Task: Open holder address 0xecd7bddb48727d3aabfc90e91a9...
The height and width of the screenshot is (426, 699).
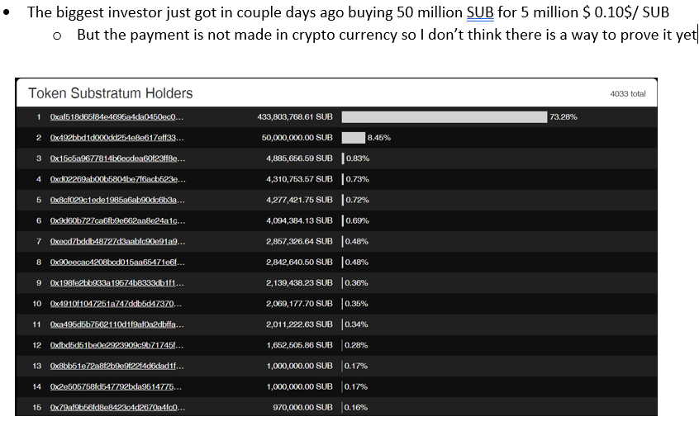Action: tap(117, 242)
